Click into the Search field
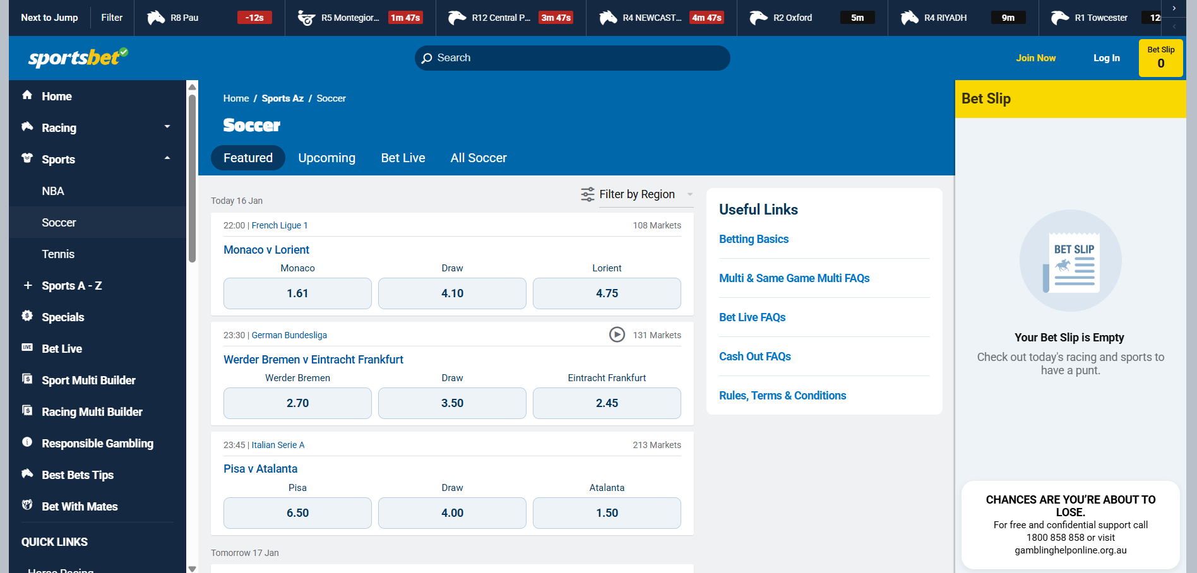Screen dimensions: 1197x573 [x=572, y=58]
